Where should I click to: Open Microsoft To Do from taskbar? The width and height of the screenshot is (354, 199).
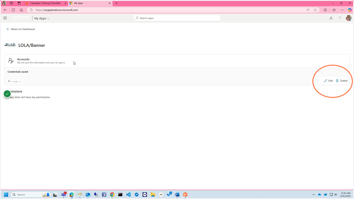coord(169,195)
